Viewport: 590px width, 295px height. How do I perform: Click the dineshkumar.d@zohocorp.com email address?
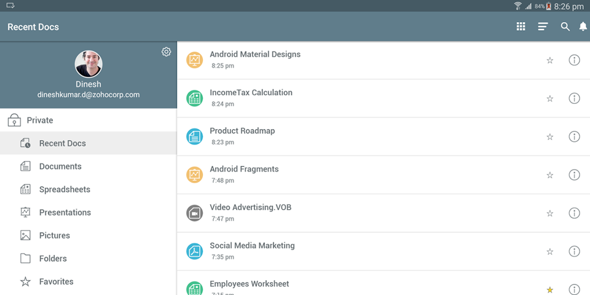(x=88, y=95)
